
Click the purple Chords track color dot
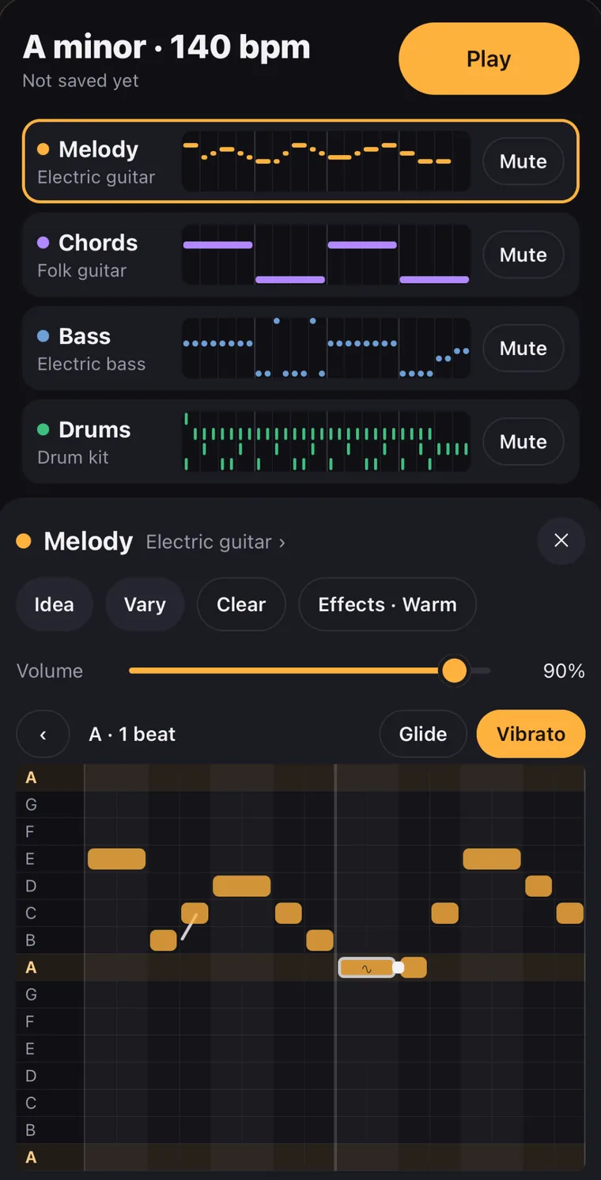43,243
